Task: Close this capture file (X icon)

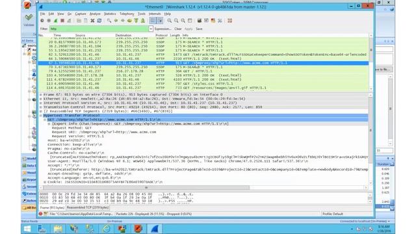Action: point(92,21)
